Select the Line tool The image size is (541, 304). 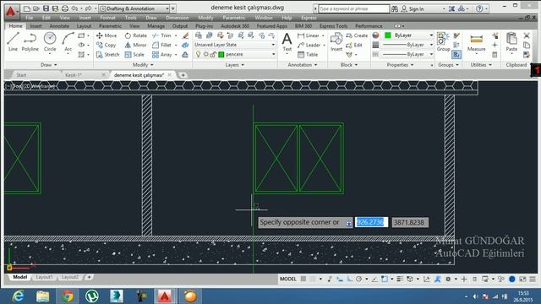point(13,42)
